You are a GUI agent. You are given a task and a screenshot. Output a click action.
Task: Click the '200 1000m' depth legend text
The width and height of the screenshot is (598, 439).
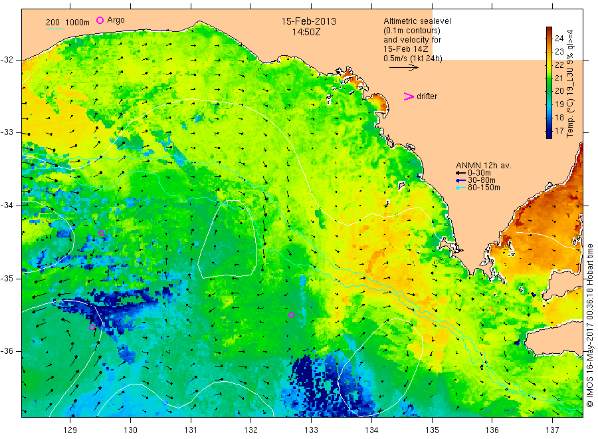pyautogui.click(x=68, y=22)
